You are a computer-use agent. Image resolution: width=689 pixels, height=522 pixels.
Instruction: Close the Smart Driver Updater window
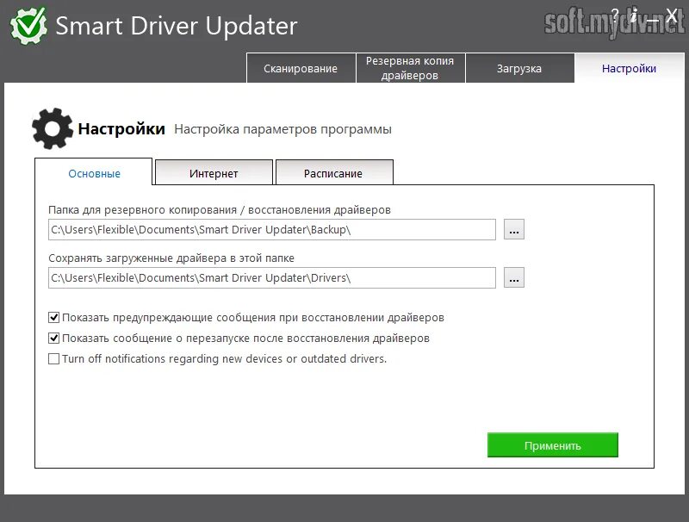(672, 16)
